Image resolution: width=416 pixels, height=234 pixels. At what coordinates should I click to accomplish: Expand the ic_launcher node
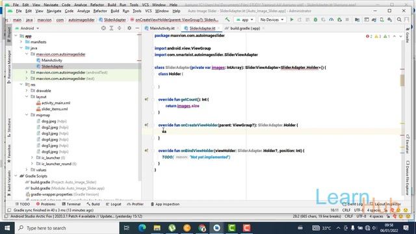point(32,158)
